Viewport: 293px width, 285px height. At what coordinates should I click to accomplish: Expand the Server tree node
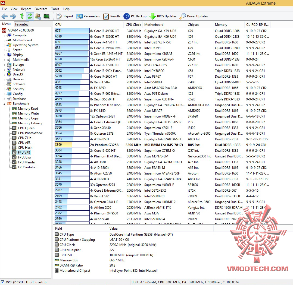coord(4,50)
